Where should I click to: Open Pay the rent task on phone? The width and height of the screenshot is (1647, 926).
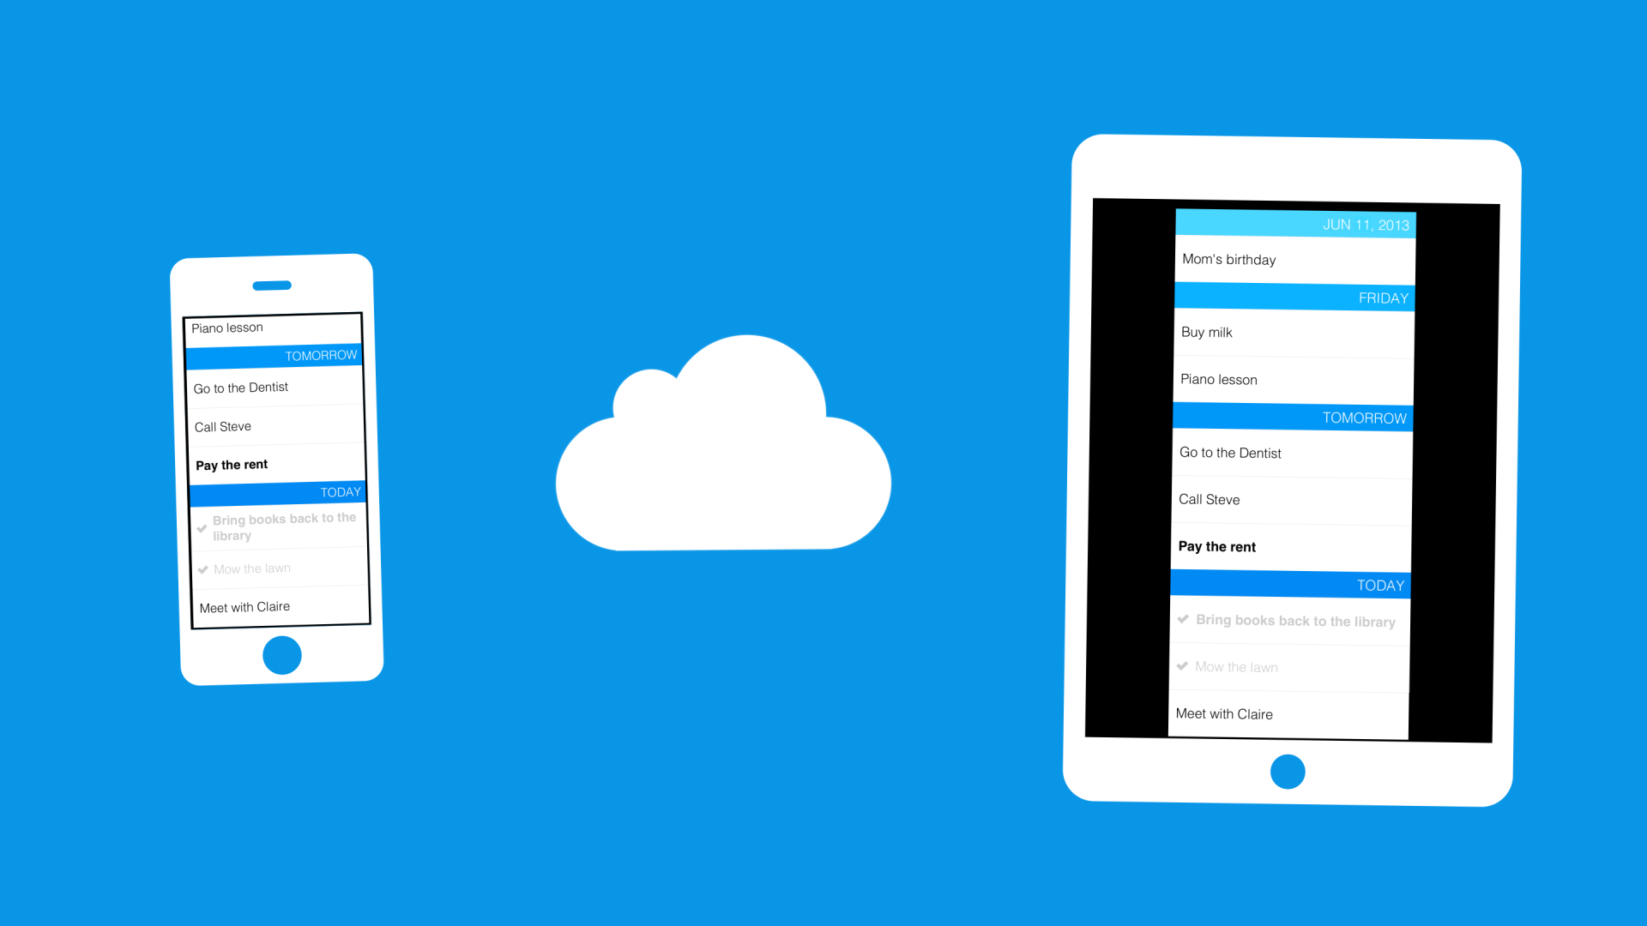coord(276,465)
